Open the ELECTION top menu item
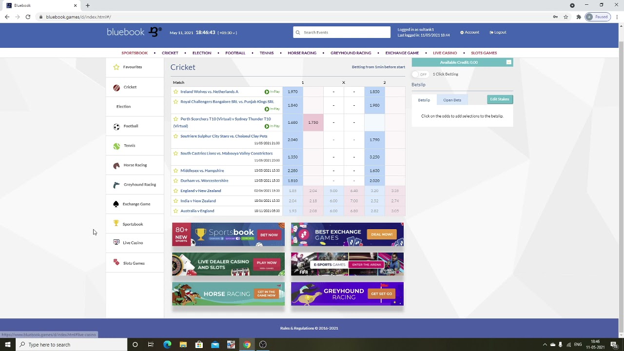 pos(202,53)
